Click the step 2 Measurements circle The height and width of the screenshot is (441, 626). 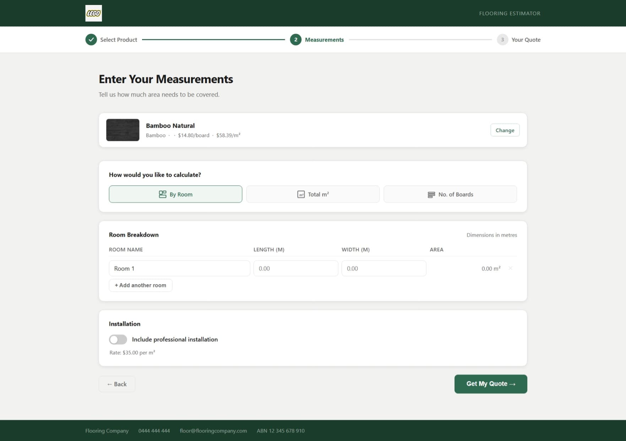tap(295, 40)
